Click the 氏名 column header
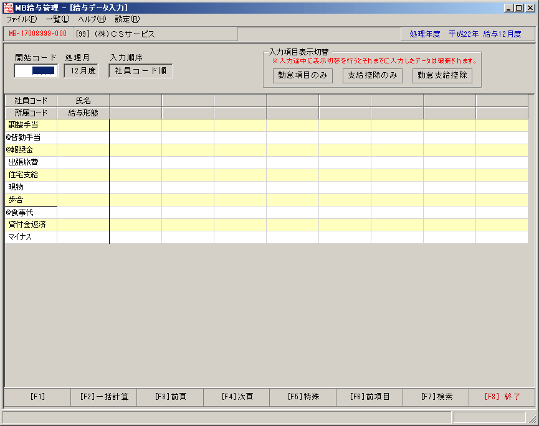 (83, 101)
